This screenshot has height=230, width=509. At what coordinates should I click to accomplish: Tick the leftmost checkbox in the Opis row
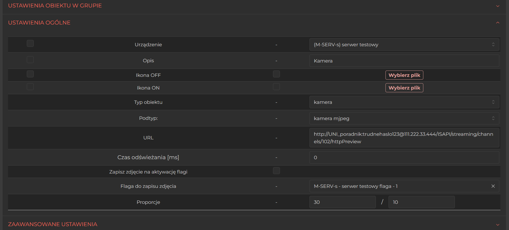pyautogui.click(x=30, y=59)
